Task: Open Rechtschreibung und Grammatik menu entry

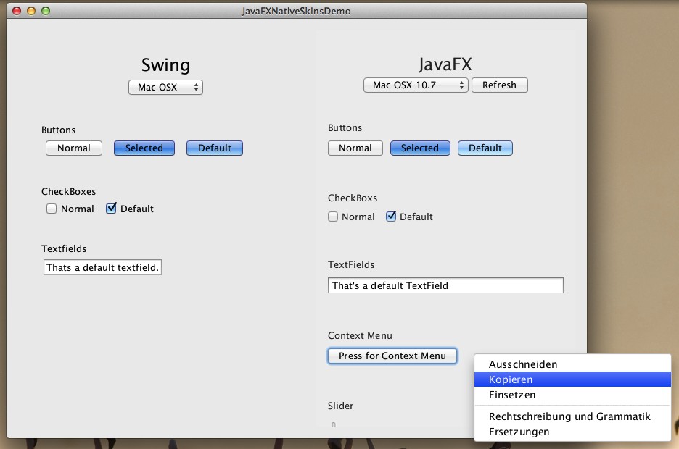Action: pyautogui.click(x=569, y=416)
